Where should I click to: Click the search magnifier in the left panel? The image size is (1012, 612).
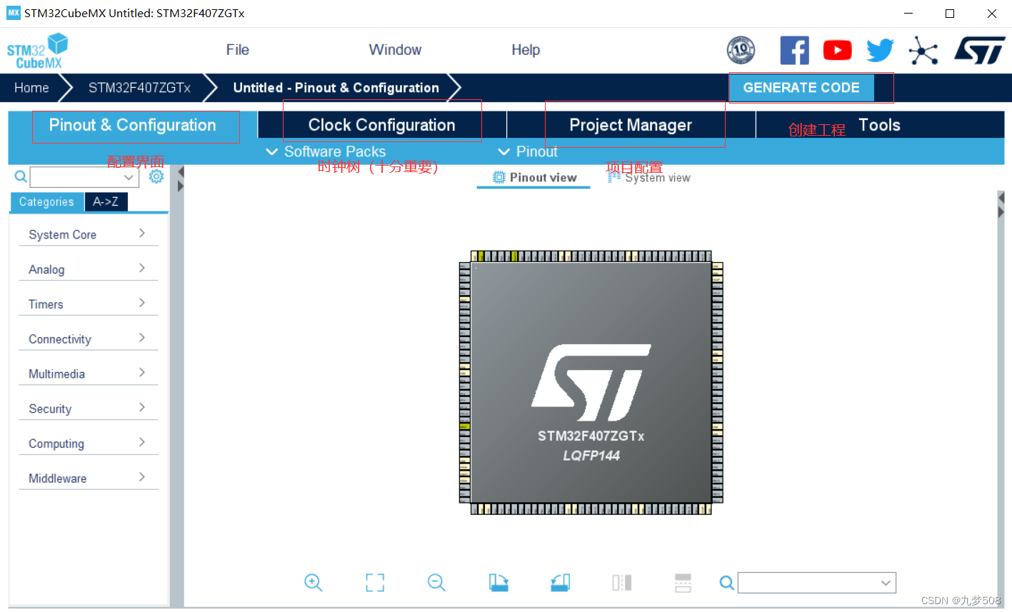21,176
